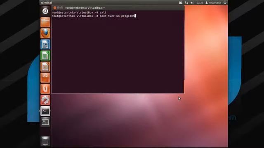Open the mail indicator envelope icon
This screenshot has width=264, height=148.
[181, 3]
